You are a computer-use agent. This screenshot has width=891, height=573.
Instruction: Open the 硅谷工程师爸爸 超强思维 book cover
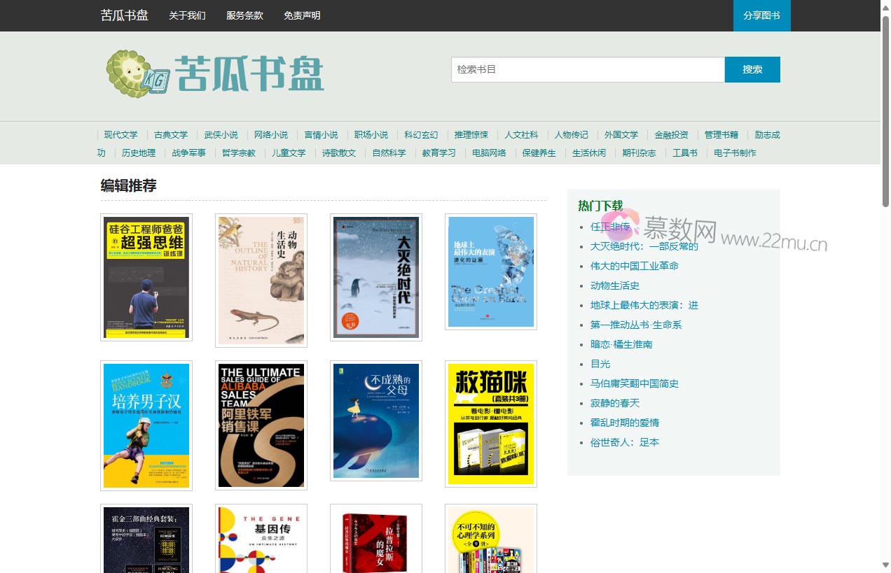point(146,277)
